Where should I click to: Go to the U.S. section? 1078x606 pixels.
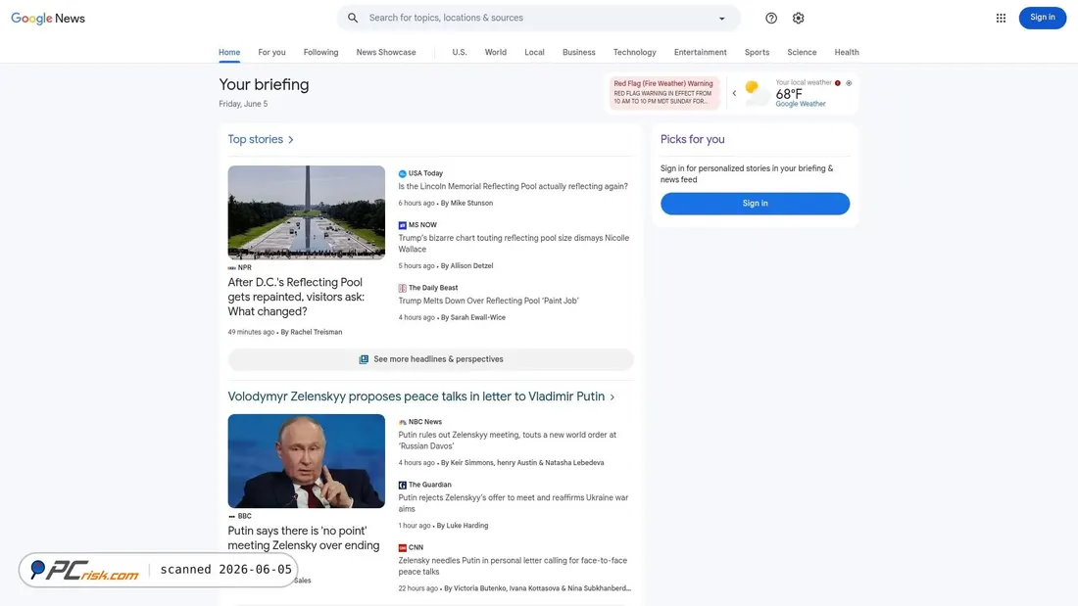click(460, 52)
